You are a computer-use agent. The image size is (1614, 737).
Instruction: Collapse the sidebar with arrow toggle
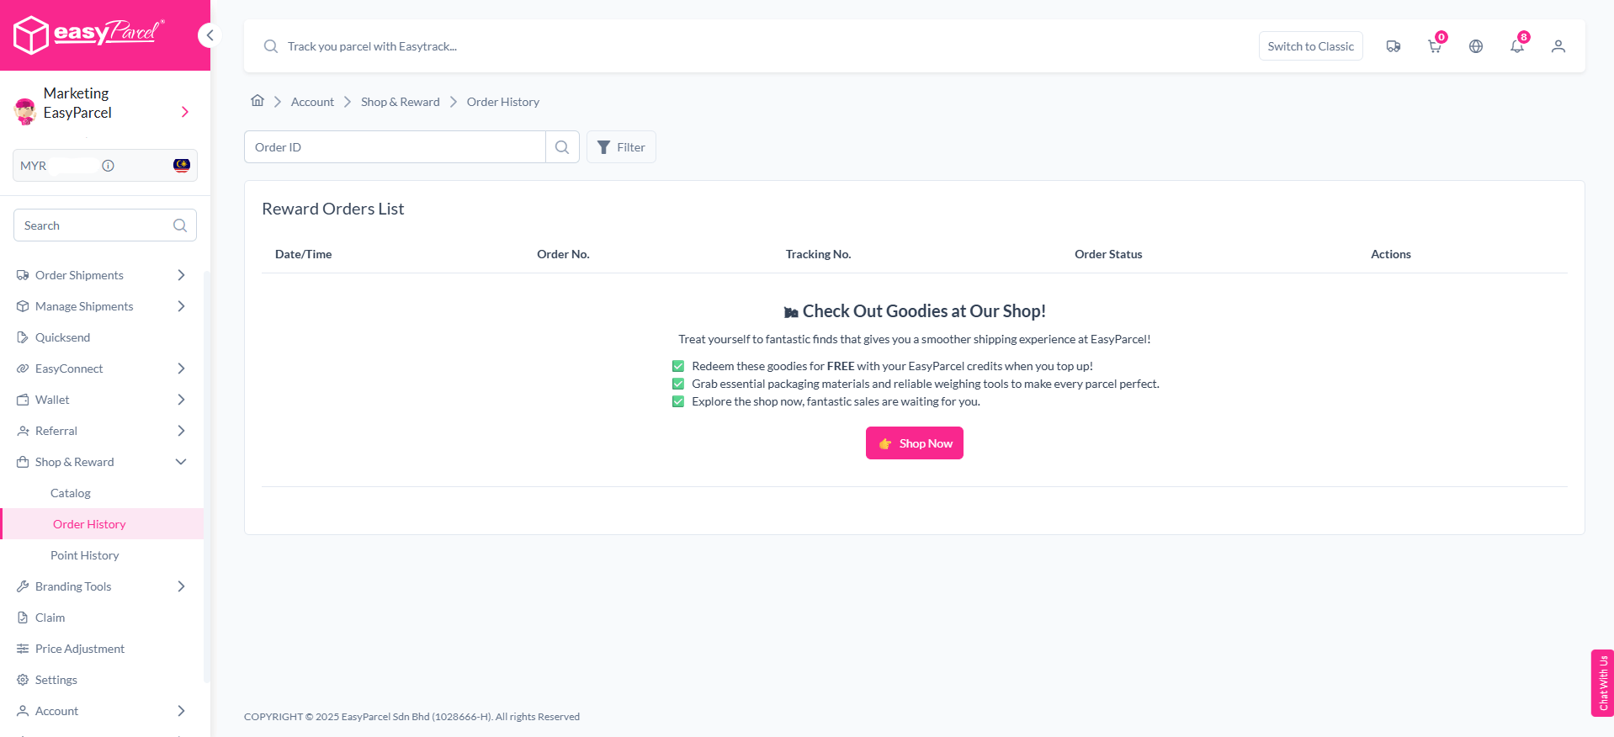pyautogui.click(x=210, y=35)
